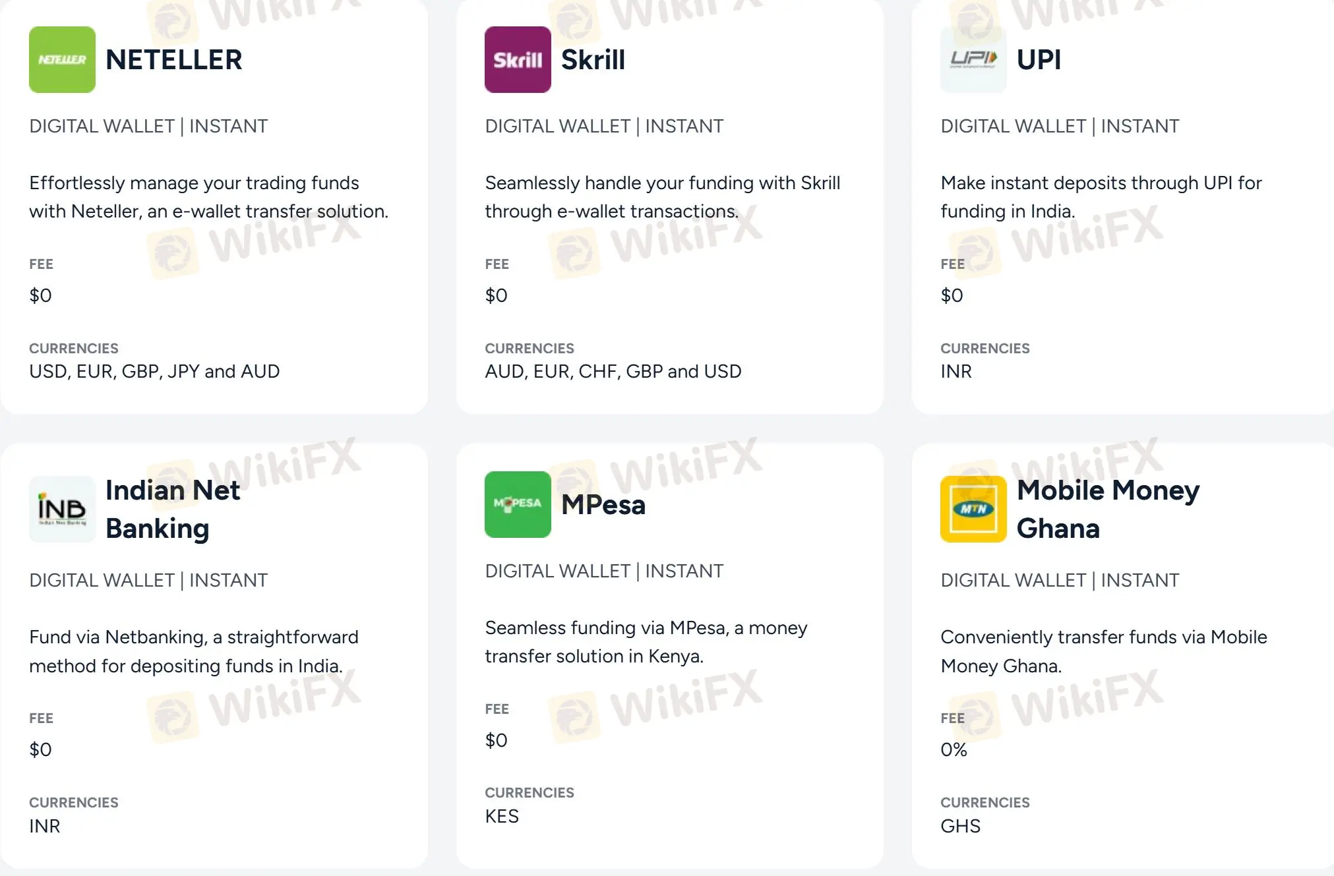The width and height of the screenshot is (1334, 876).
Task: Click the UPI logo icon
Action: (973, 59)
